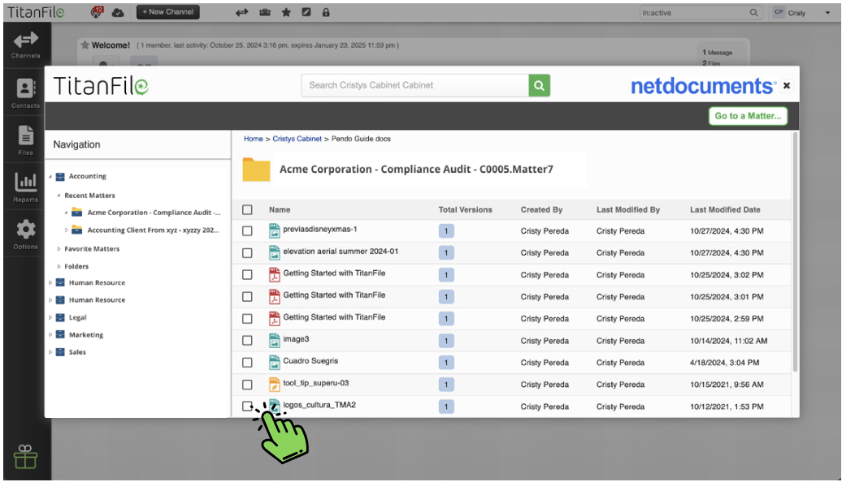This screenshot has width=842, height=482.
Task: Select the Legal cabinet label
Action: click(x=77, y=317)
